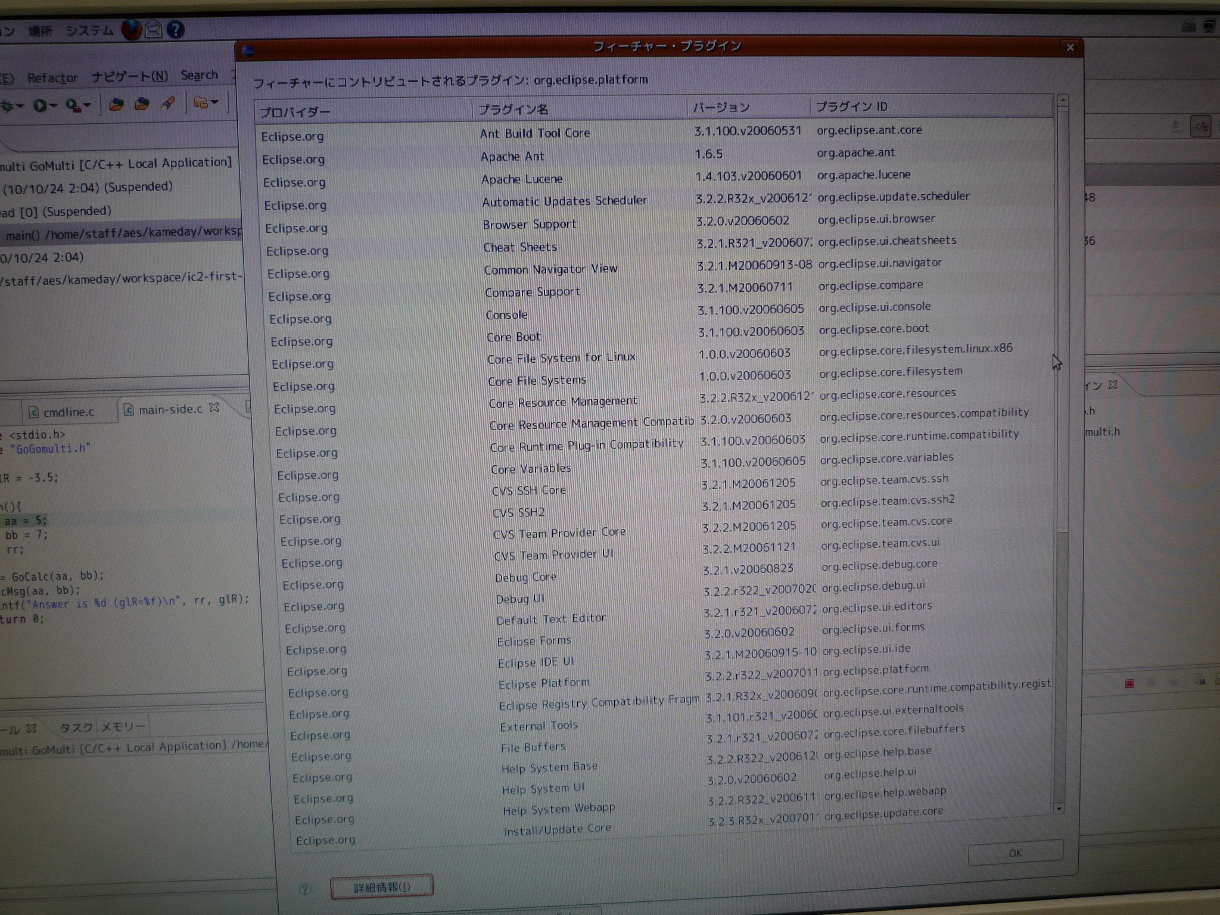1220x915 pixels.
Task: Select the Ant Build Tool Core row
Action: point(654,132)
